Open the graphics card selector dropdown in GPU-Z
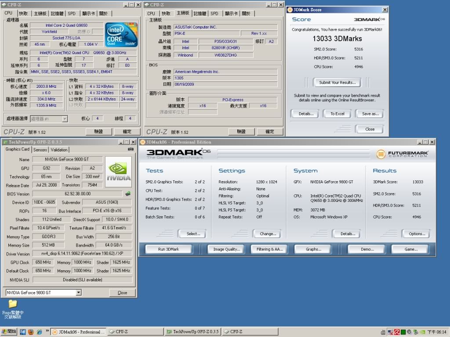Image resolution: width=450 pixels, height=337 pixels. click(x=78, y=293)
